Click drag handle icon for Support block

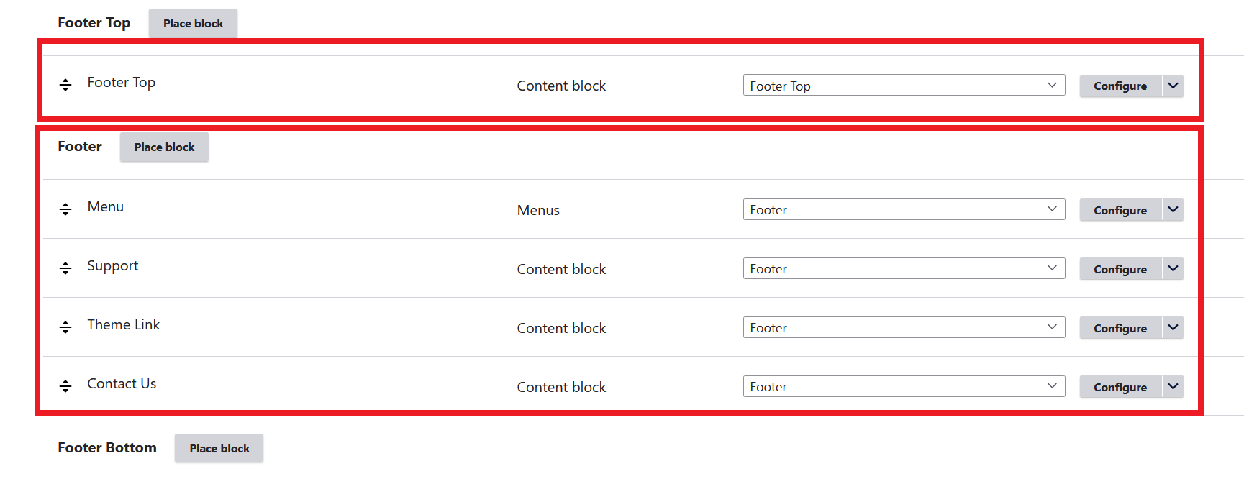(x=65, y=268)
